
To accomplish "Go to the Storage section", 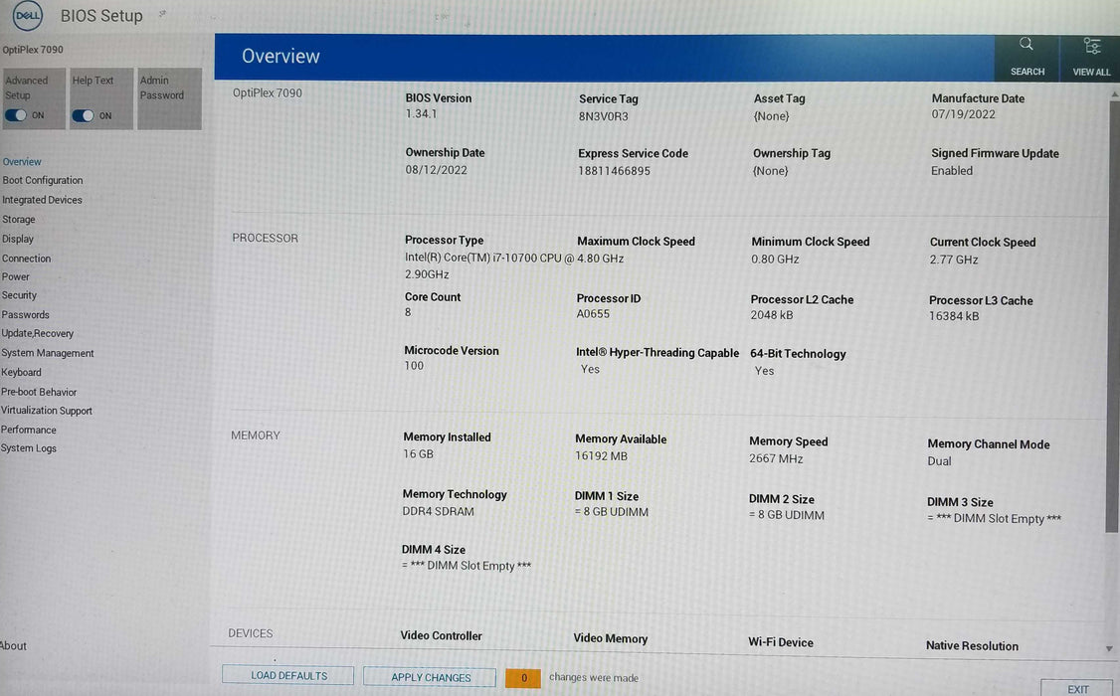I will pyautogui.click(x=19, y=219).
